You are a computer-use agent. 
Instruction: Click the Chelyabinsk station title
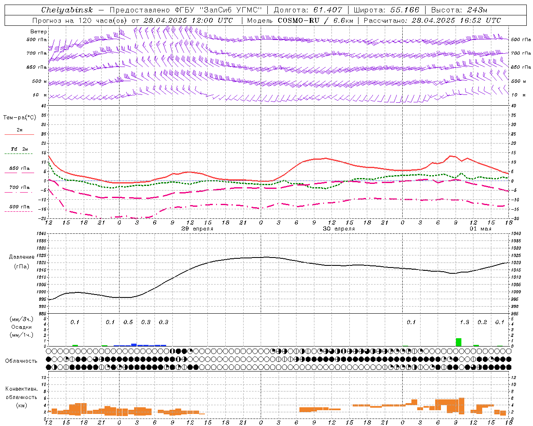67,10
